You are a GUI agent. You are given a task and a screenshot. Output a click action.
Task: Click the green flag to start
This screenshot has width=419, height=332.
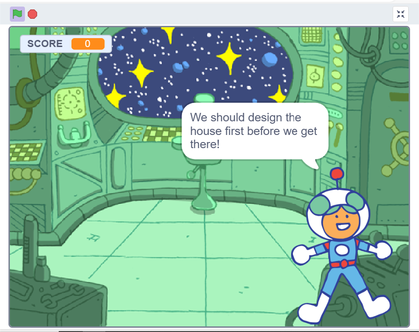pyautogui.click(x=17, y=14)
